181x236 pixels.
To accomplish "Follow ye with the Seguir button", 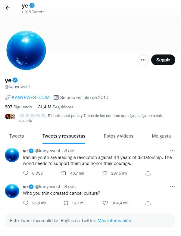I will pos(163,60).
